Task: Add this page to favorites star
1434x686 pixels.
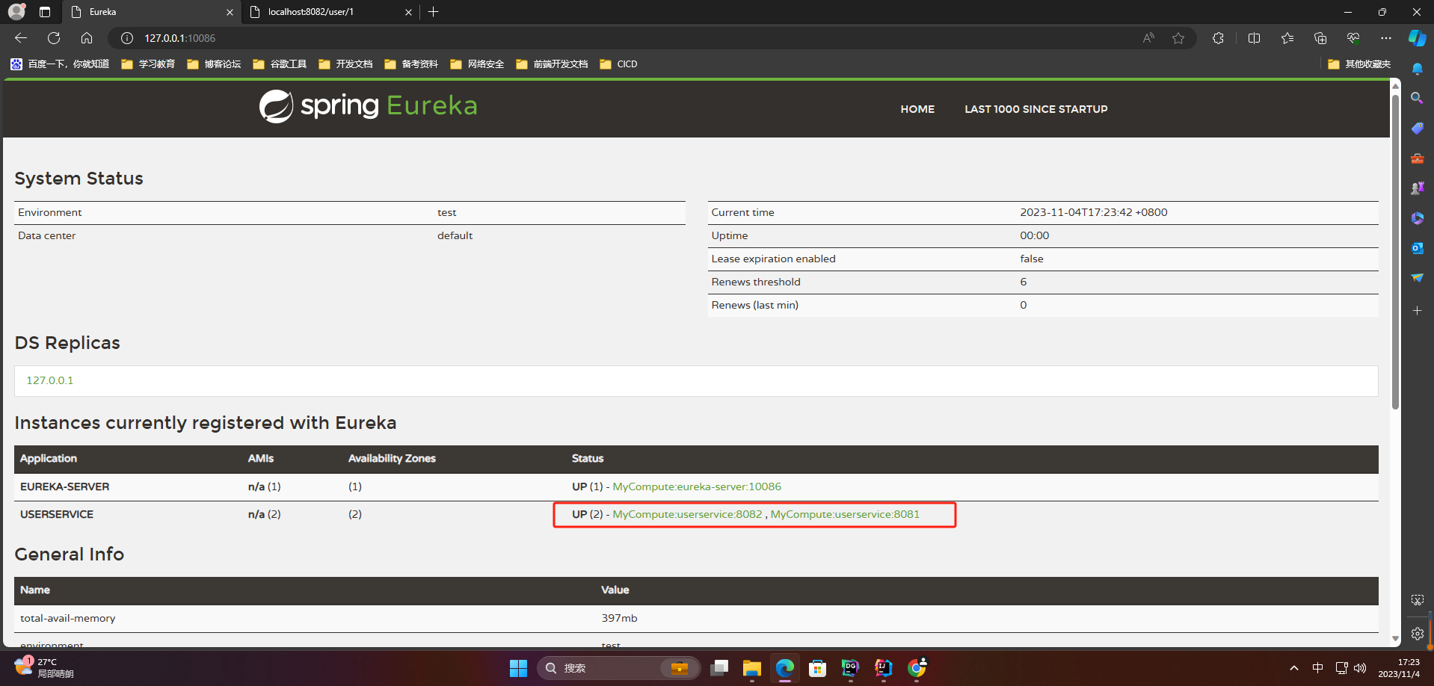Action: tap(1178, 38)
